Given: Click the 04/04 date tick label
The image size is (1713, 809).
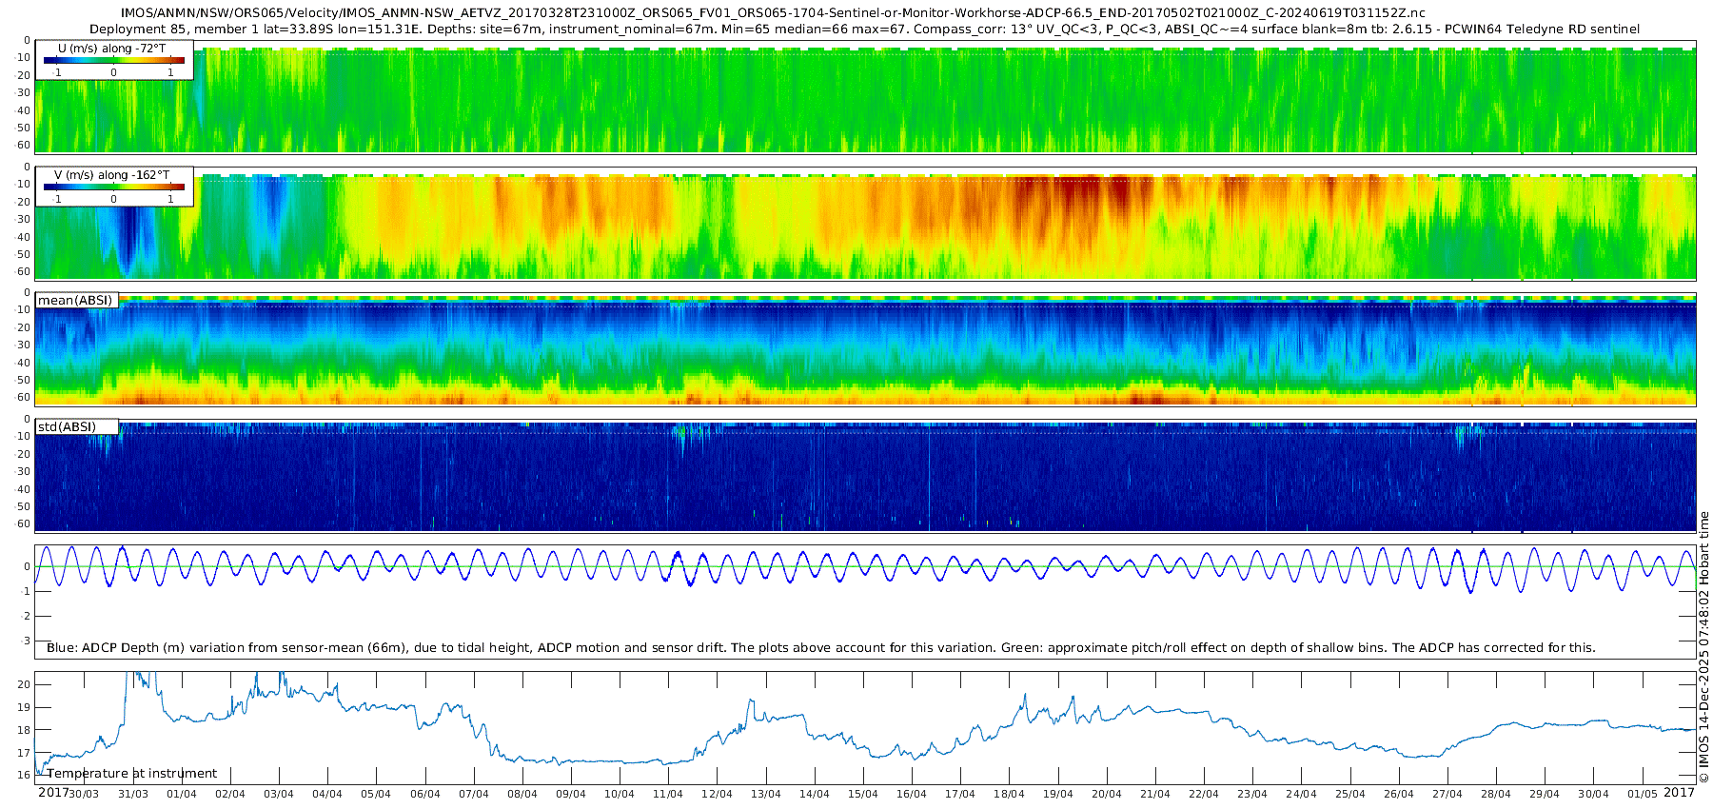Looking at the screenshot, I should tap(327, 795).
